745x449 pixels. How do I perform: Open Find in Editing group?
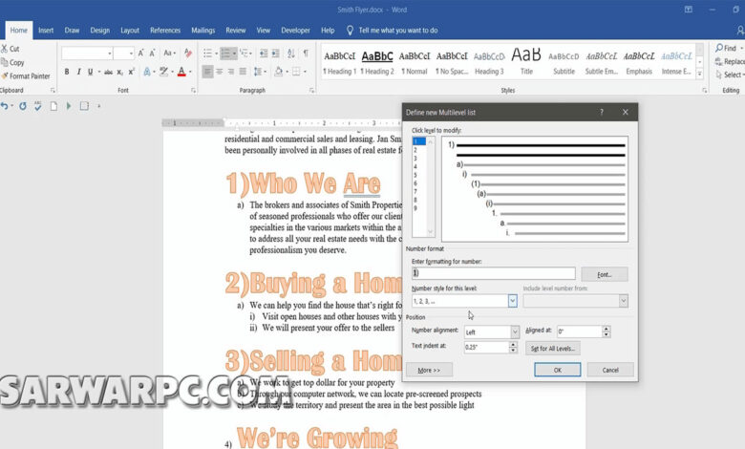pos(728,48)
